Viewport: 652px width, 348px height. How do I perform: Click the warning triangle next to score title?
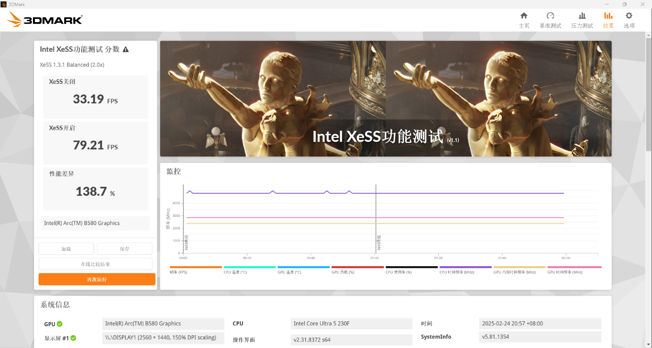[126, 50]
